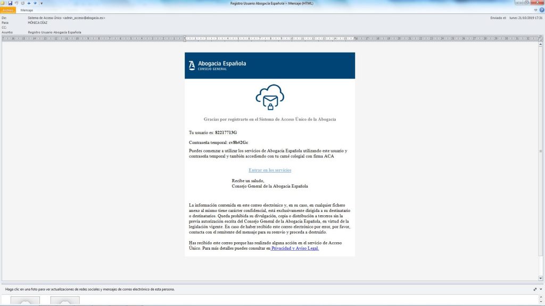
Task: Click the subject Registro Usuario Abogacía Española
Action: pos(55,32)
